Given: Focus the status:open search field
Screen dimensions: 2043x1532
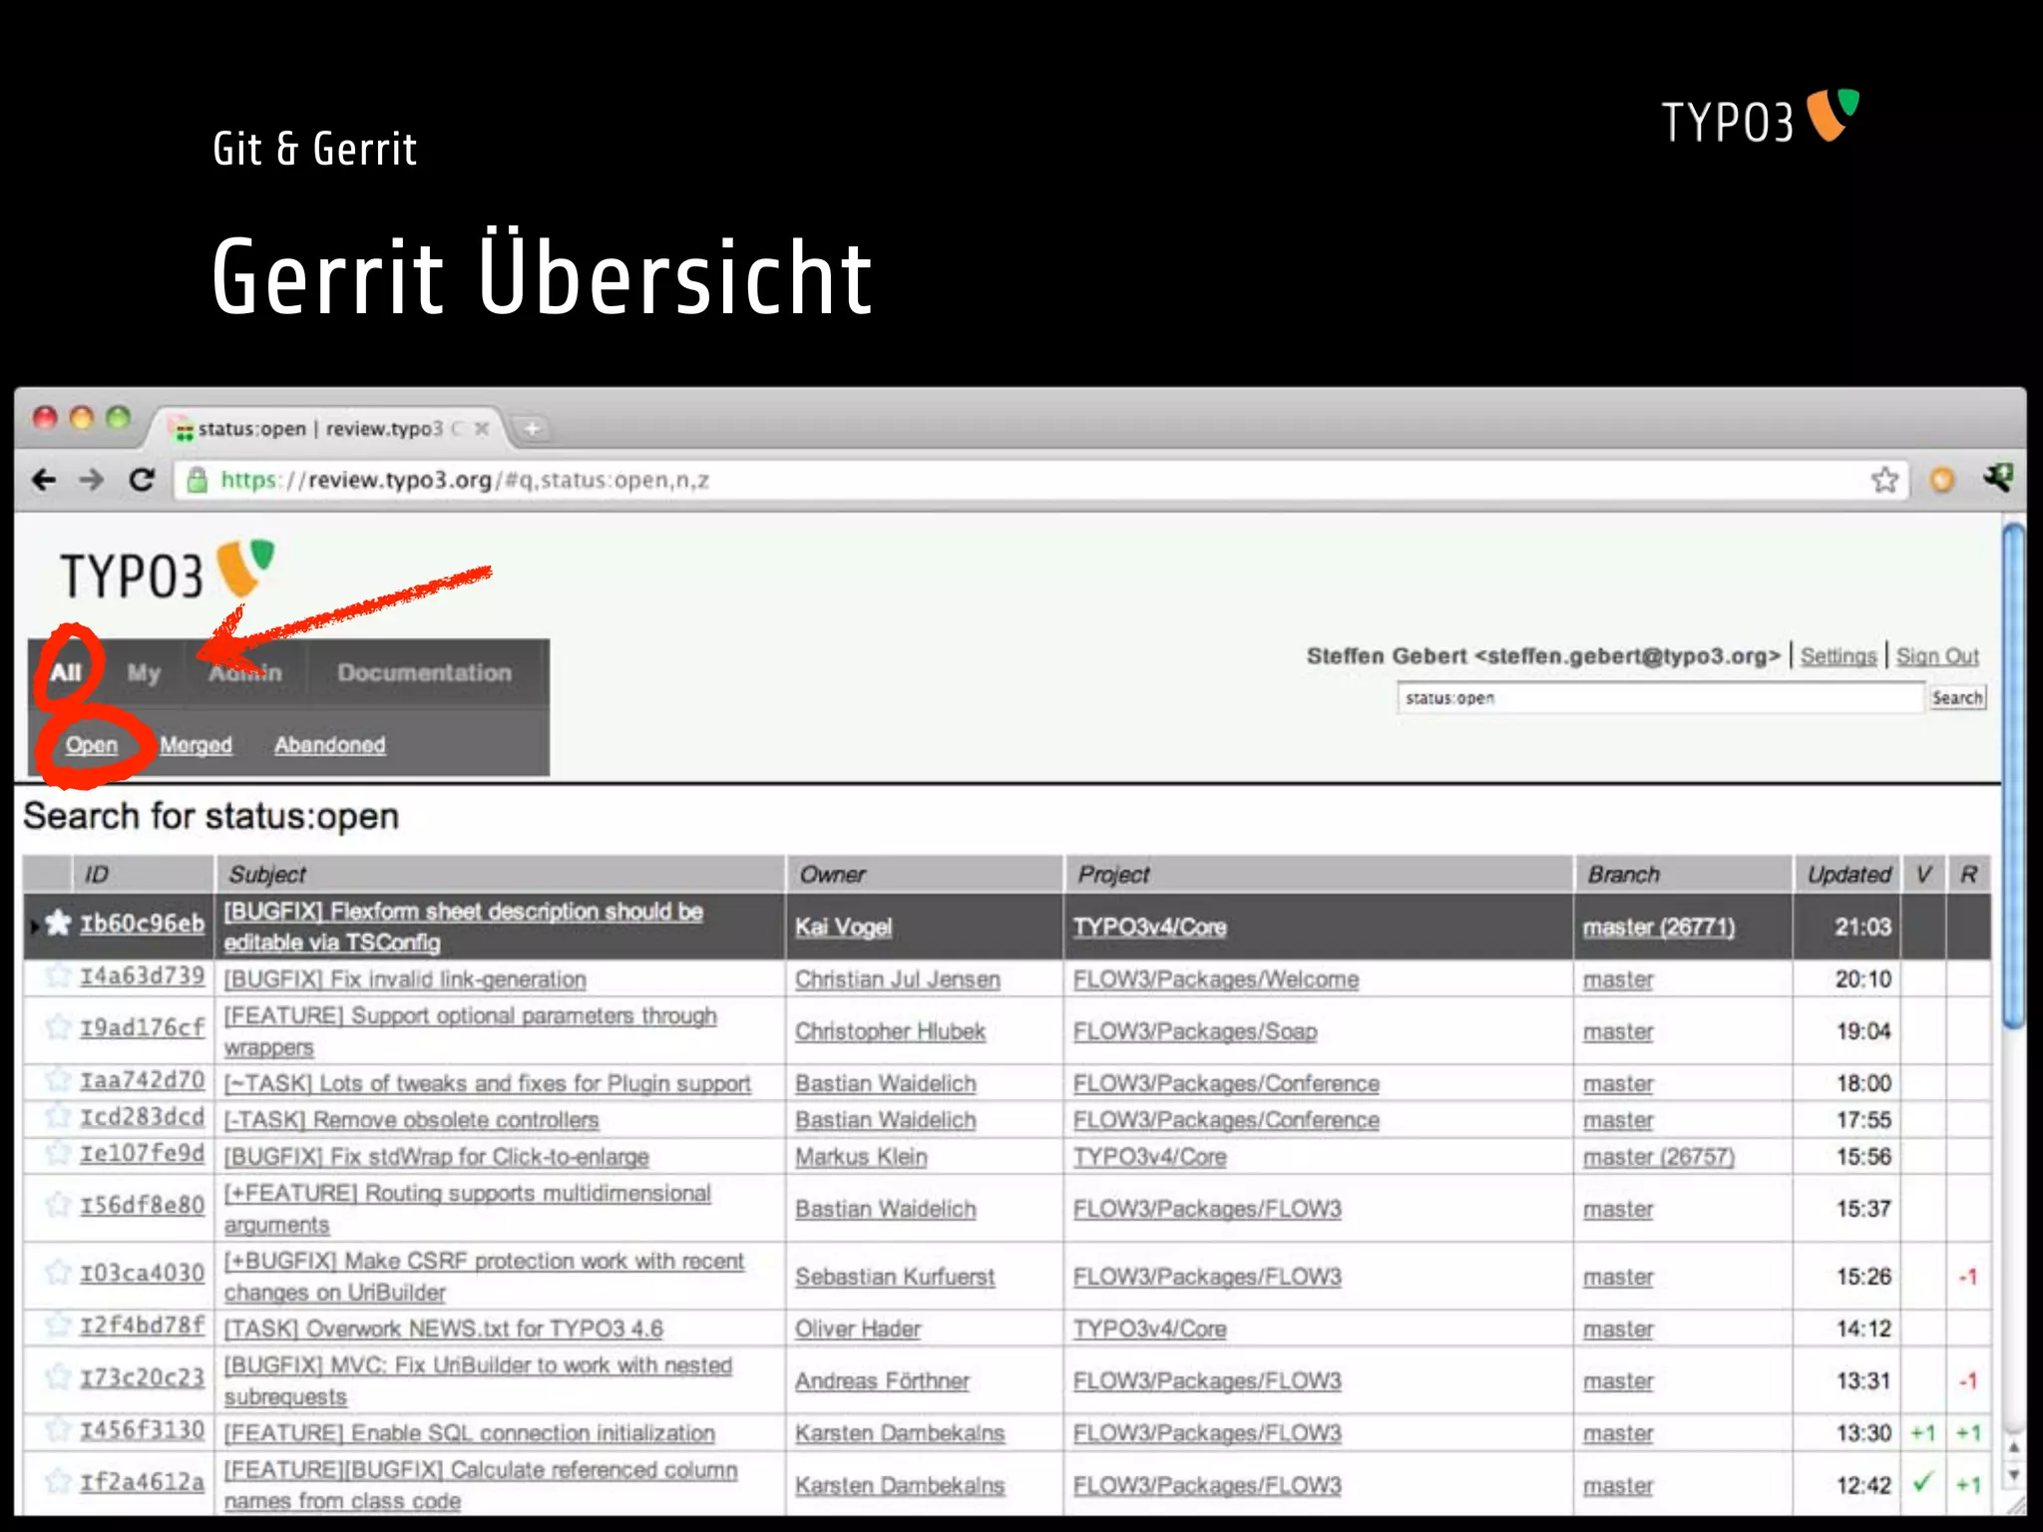Looking at the screenshot, I should point(1660,698).
